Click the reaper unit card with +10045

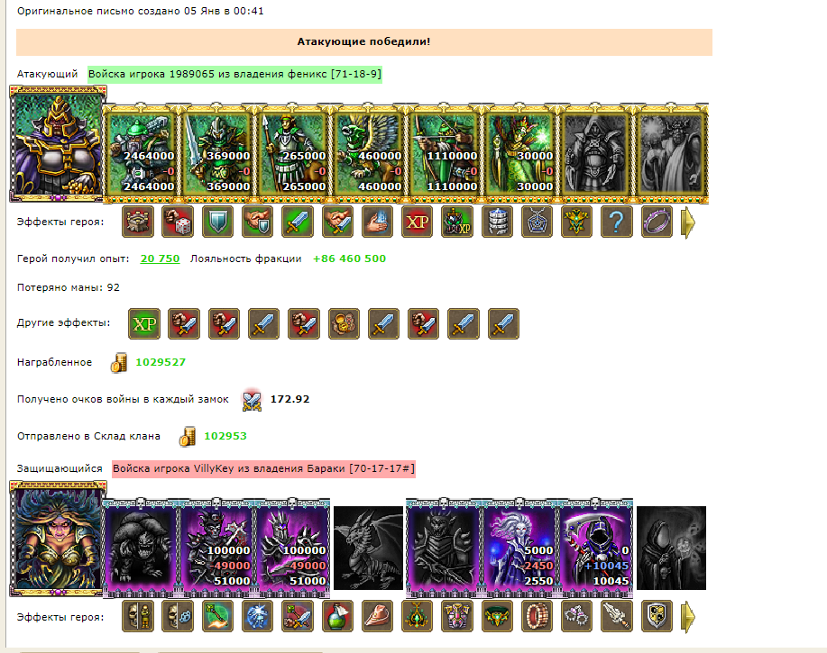pyautogui.click(x=595, y=548)
